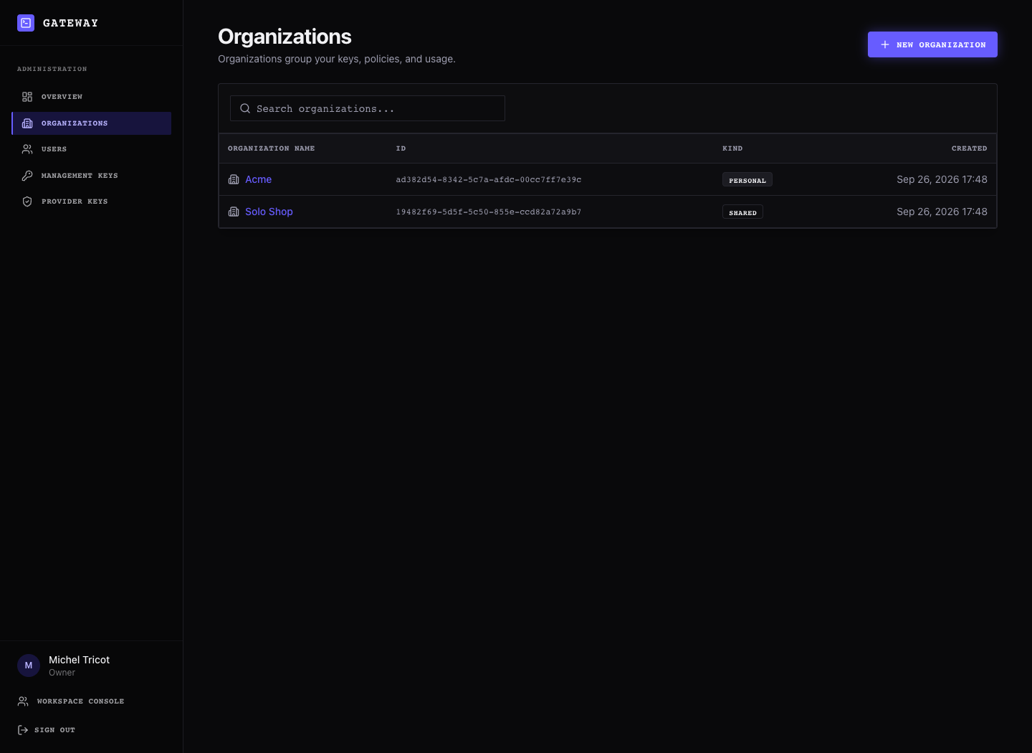Open the Solo Shop organization link
The height and width of the screenshot is (753, 1032).
point(269,212)
